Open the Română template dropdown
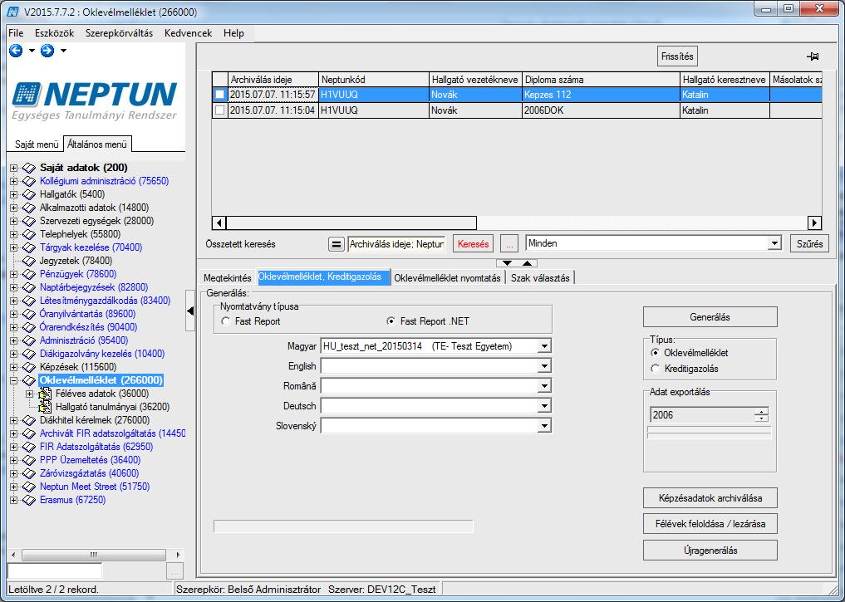This screenshot has height=602, width=845. [544, 386]
